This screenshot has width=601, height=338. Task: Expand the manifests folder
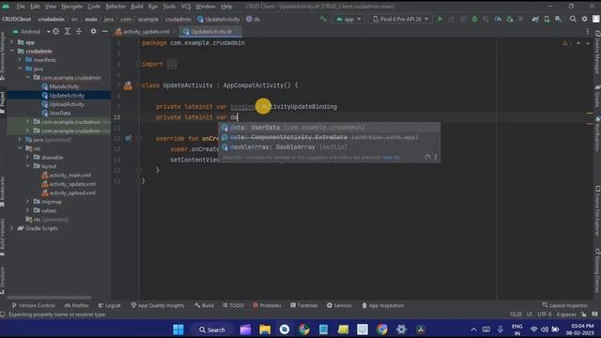(x=20, y=60)
